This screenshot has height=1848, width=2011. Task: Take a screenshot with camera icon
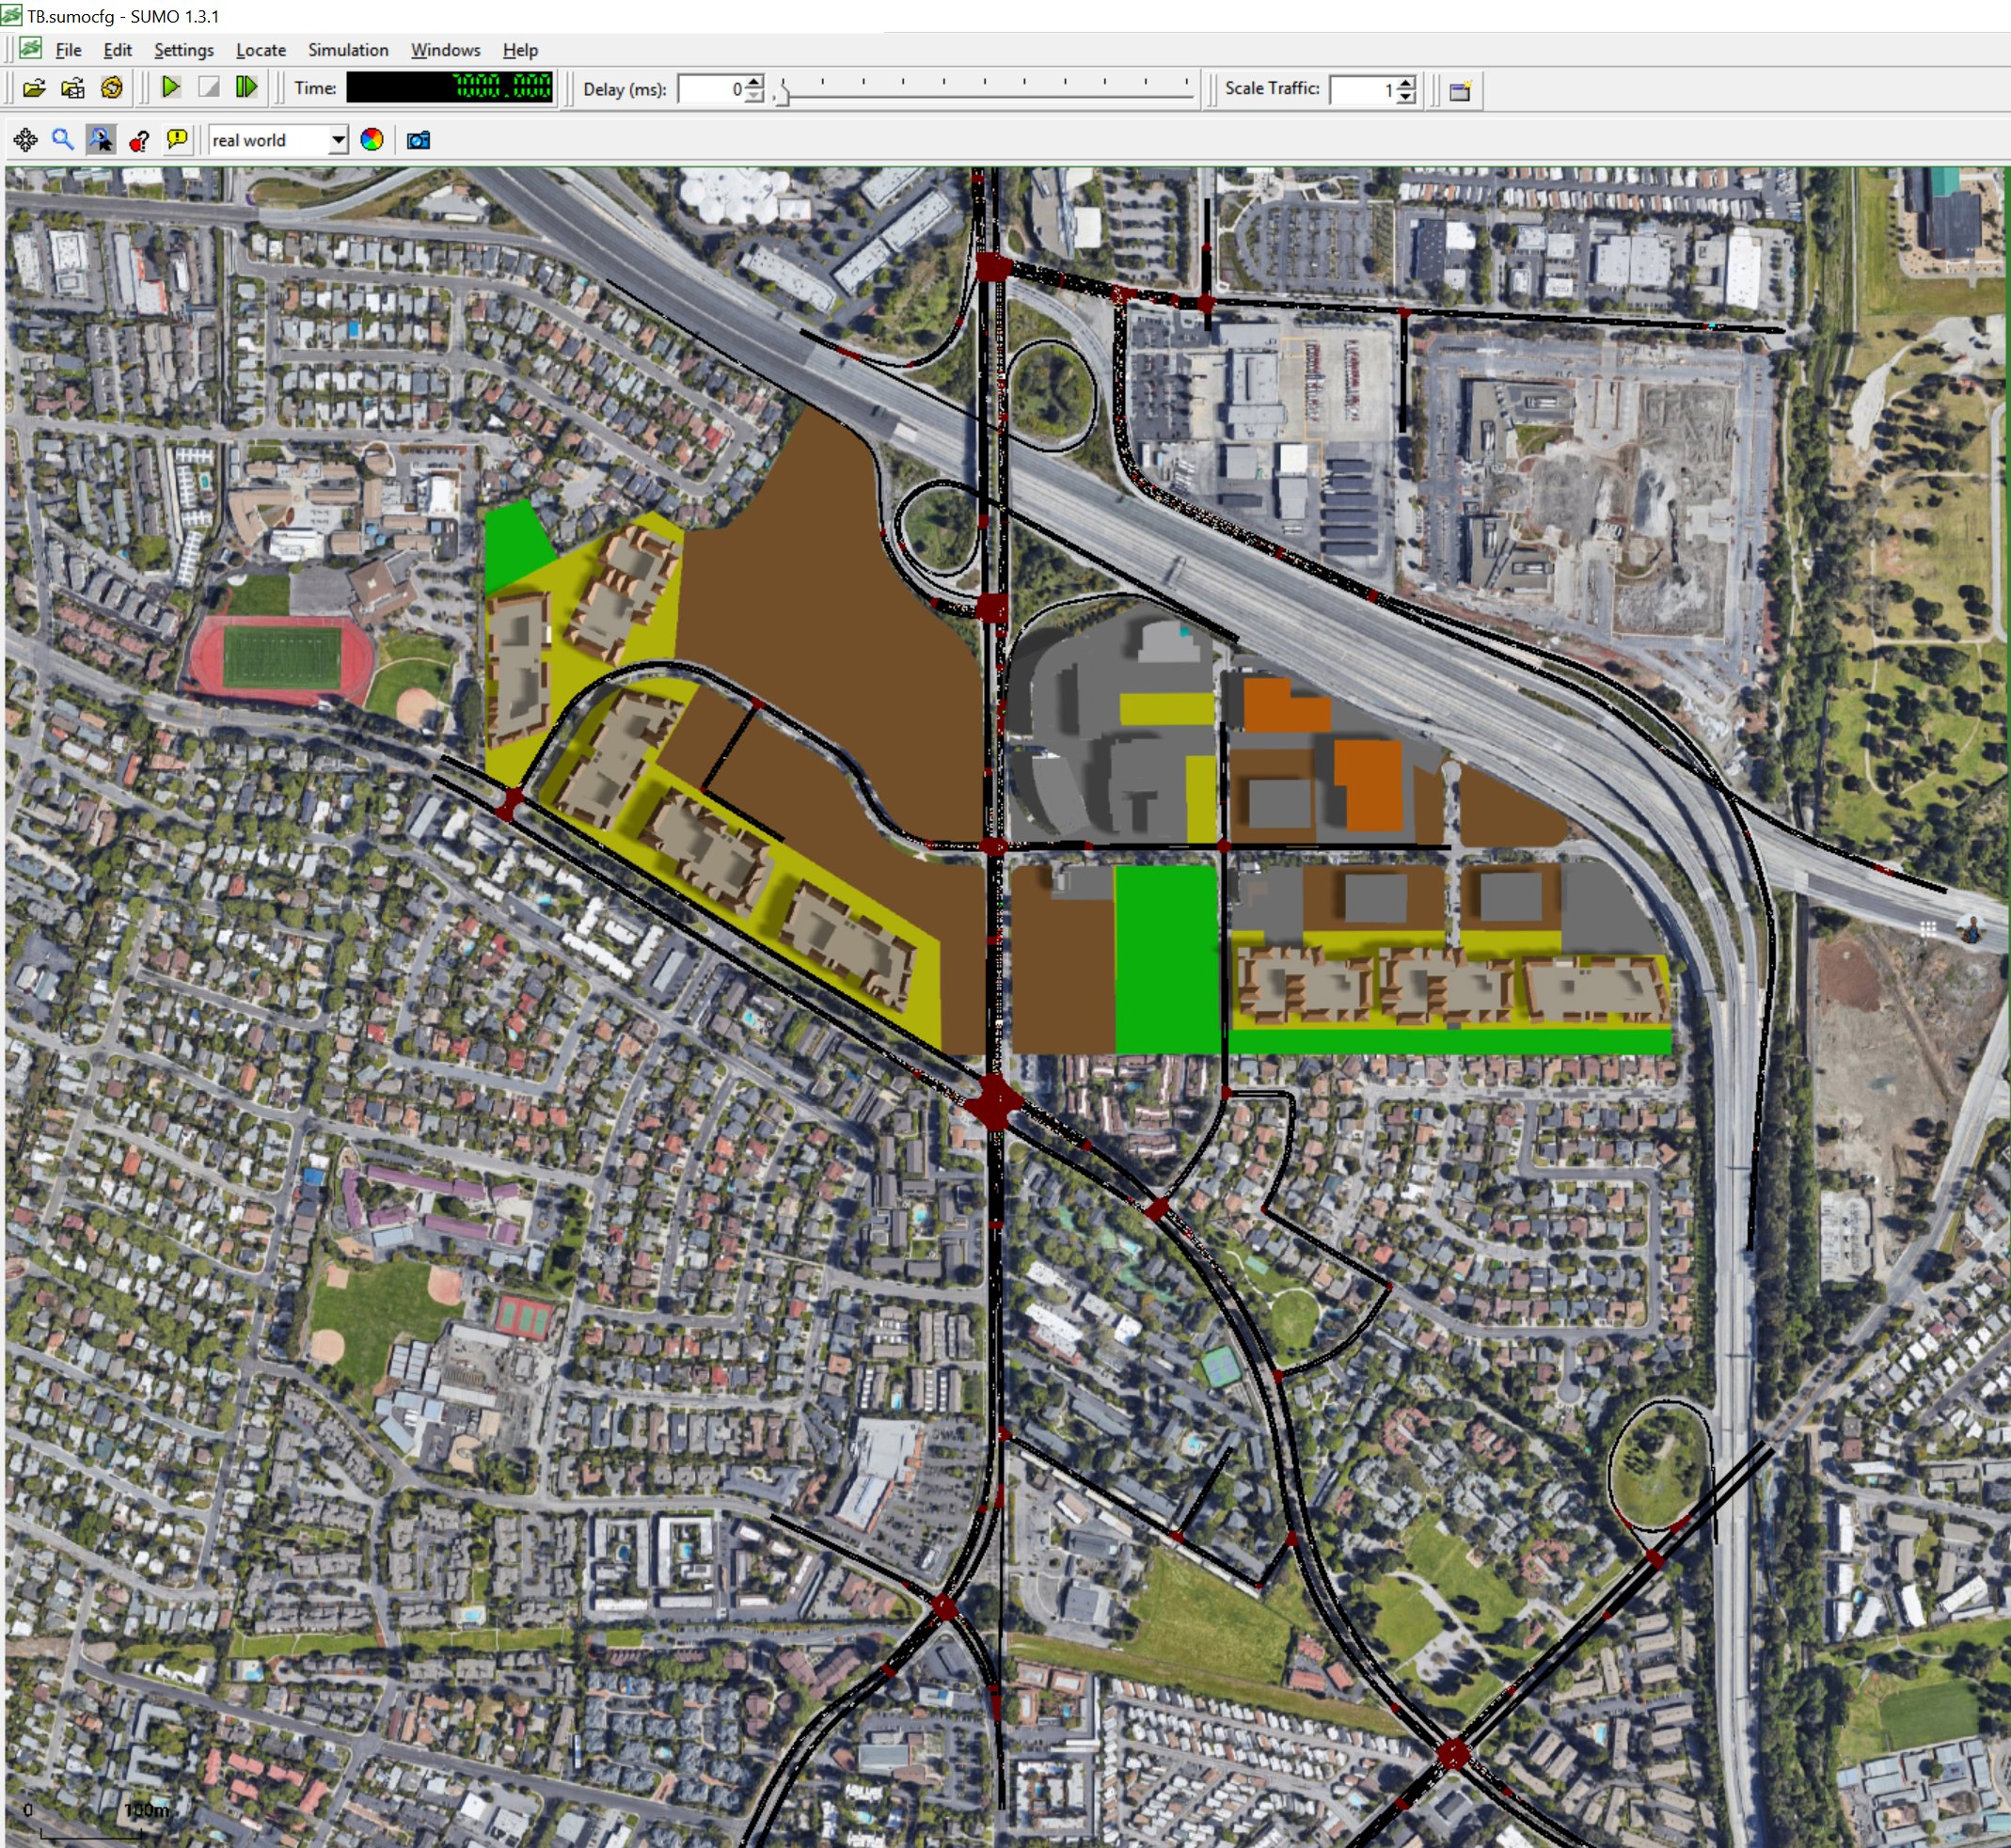click(419, 140)
